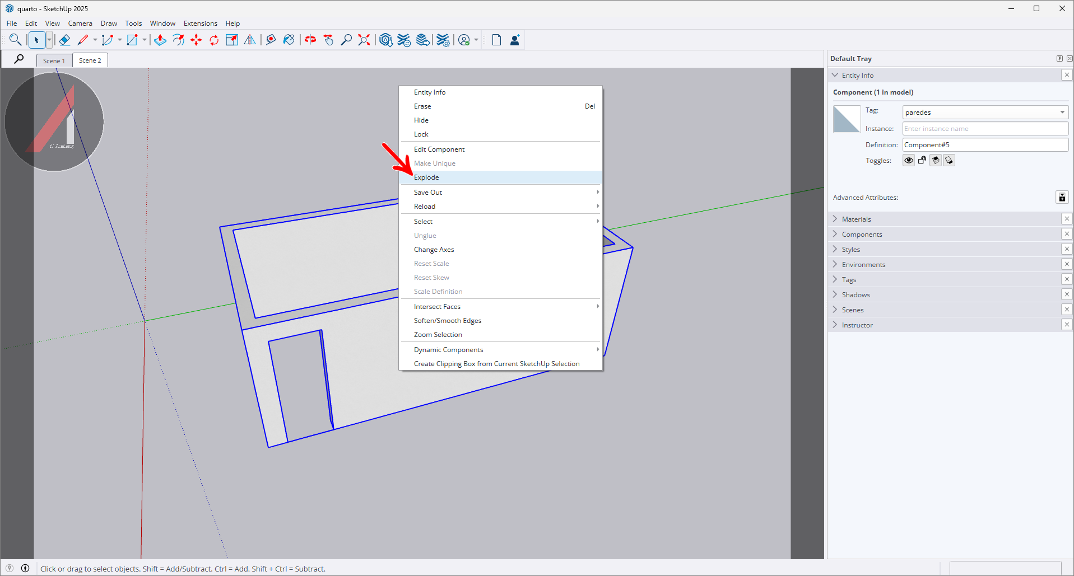
Task: Expand the Environments panel
Action: click(x=835, y=264)
